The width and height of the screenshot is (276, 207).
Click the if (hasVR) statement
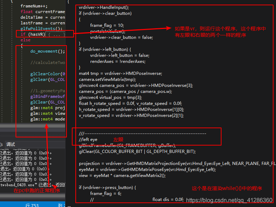tap(33, 34)
